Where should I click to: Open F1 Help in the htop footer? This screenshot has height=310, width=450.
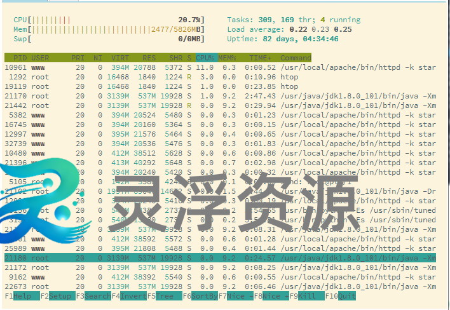tap(22, 296)
